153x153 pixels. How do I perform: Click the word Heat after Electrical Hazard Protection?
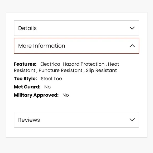click(x=113, y=64)
